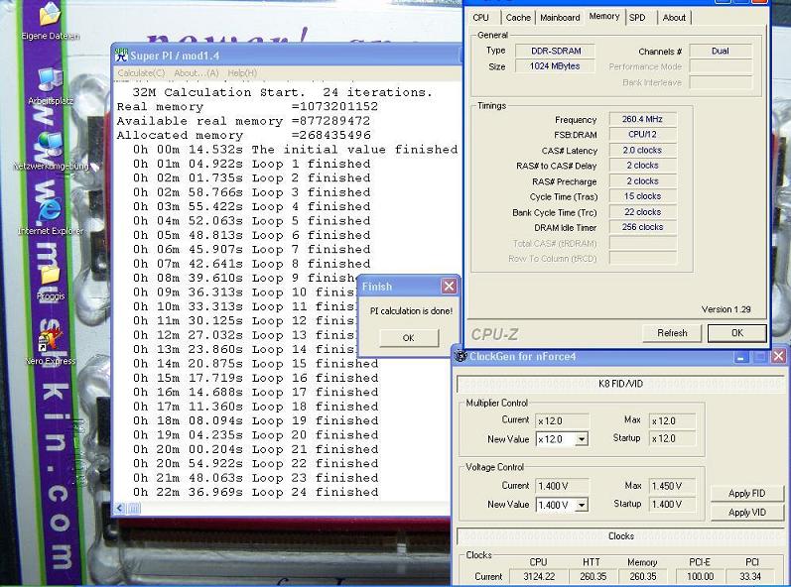Click the FSB:DRAM value CPU/12

point(642,135)
